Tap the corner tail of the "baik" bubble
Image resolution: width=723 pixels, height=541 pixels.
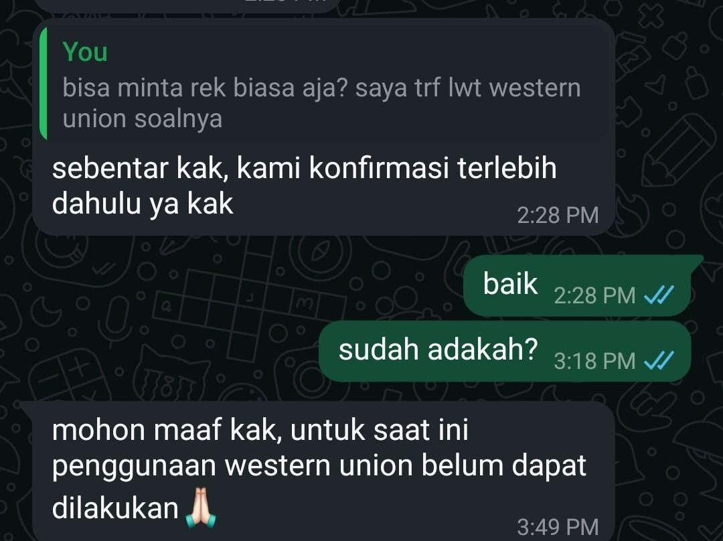pyautogui.click(x=696, y=260)
